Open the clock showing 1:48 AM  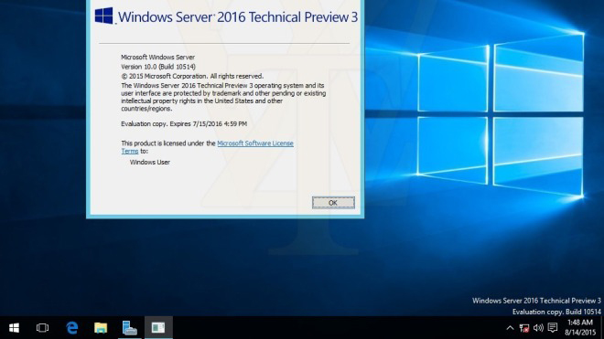pos(579,323)
